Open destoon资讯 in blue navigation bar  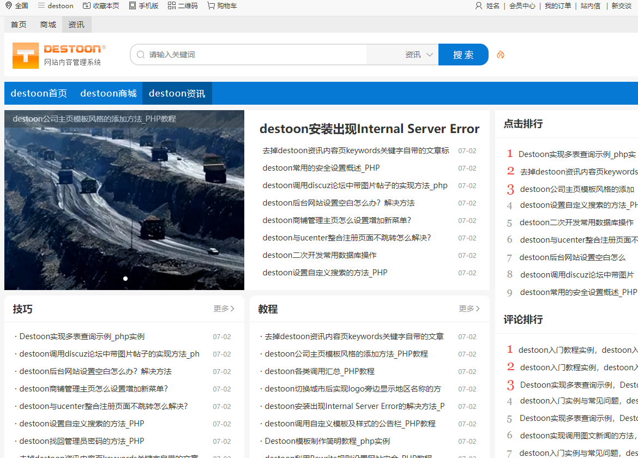[177, 93]
